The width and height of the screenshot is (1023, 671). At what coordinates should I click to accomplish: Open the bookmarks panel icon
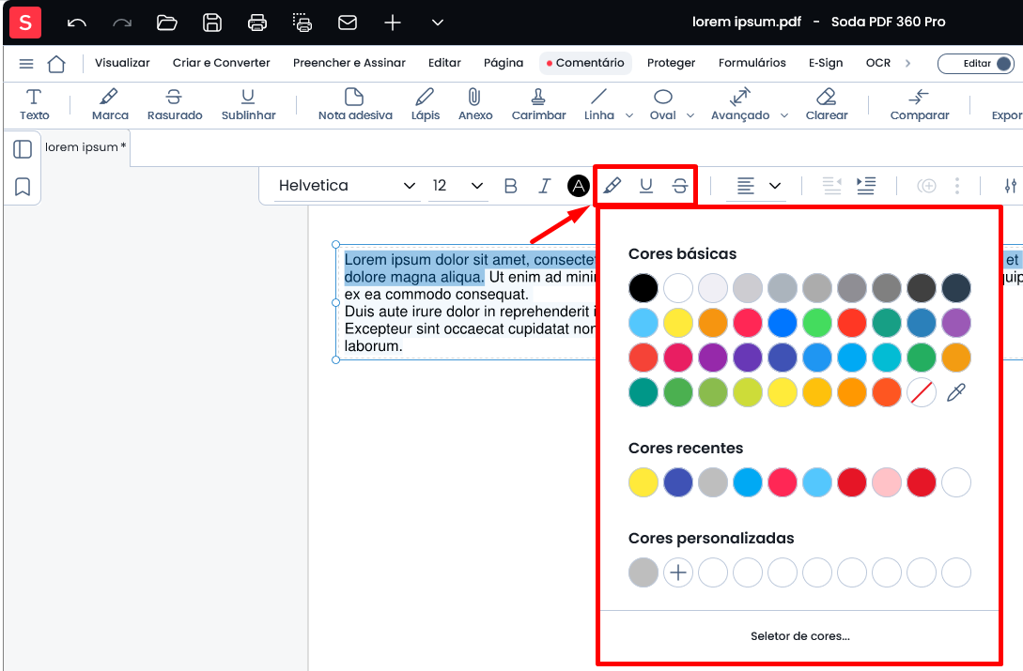click(23, 187)
